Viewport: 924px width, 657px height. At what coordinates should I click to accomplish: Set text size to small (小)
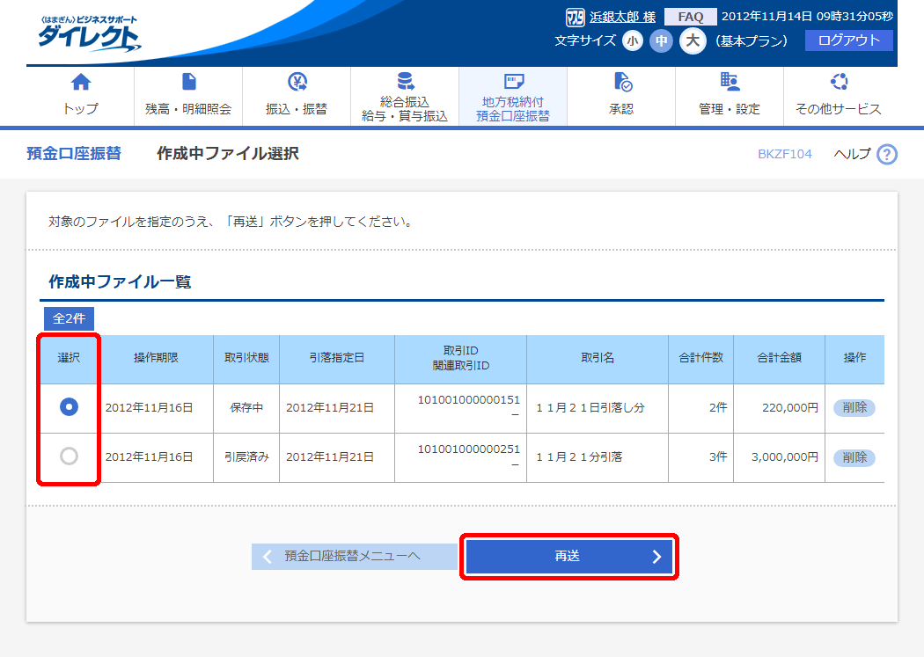(x=633, y=40)
